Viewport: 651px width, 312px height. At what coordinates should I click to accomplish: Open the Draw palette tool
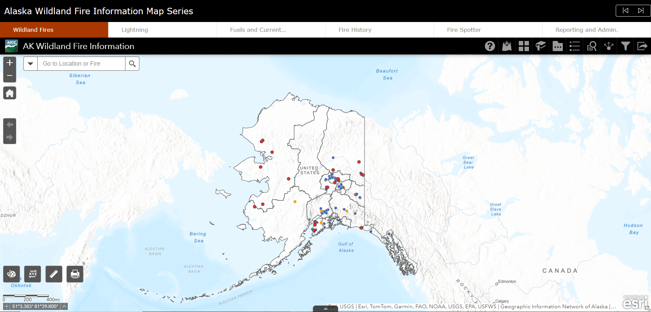(x=12, y=274)
